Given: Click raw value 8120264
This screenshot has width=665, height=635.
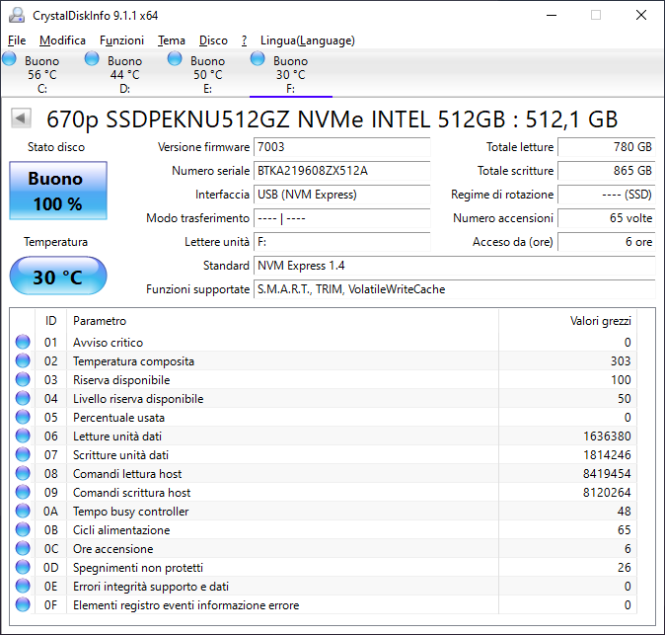Looking at the screenshot, I should [x=607, y=493].
